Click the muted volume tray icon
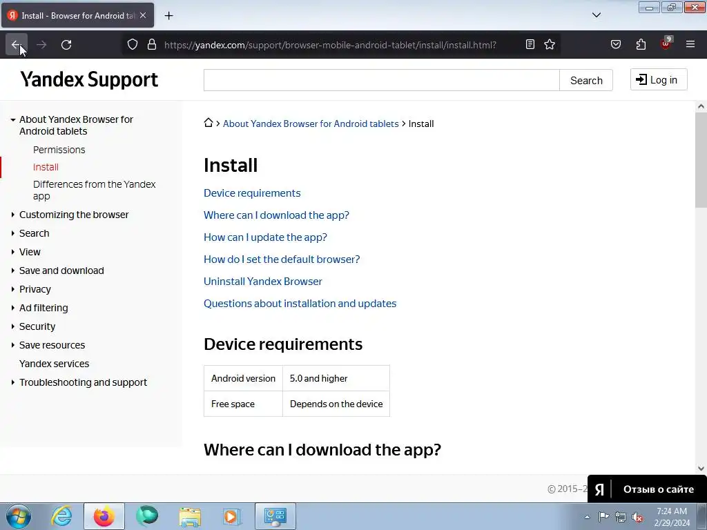 [x=637, y=517]
